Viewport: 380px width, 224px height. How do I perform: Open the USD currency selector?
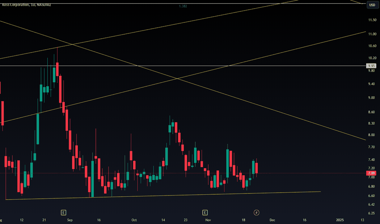tap(372, 5)
